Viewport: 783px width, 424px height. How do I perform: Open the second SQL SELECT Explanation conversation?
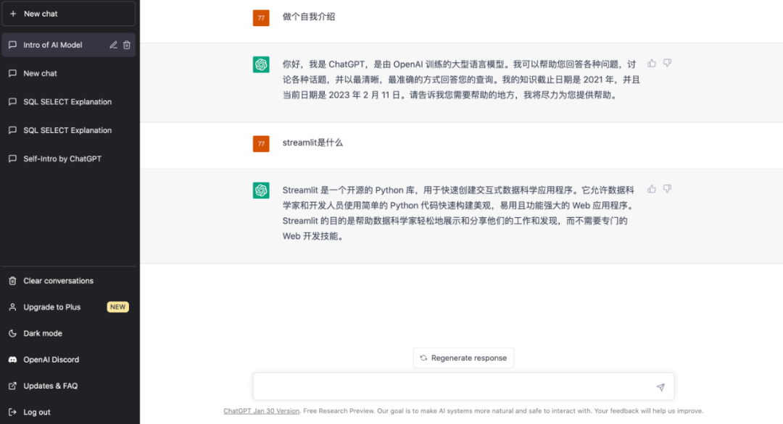[x=69, y=130]
